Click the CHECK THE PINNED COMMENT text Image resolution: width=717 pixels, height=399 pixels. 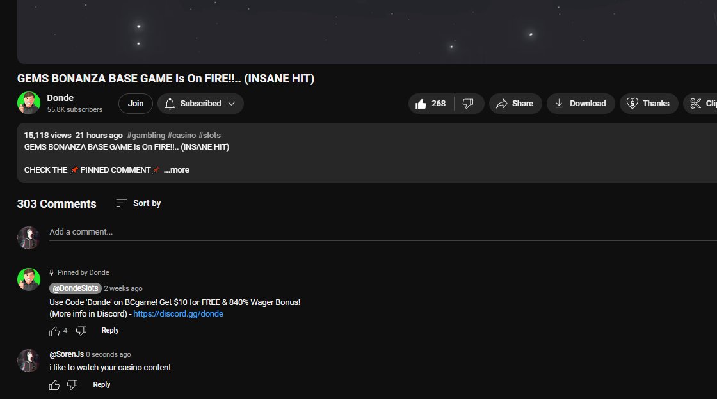coord(92,170)
